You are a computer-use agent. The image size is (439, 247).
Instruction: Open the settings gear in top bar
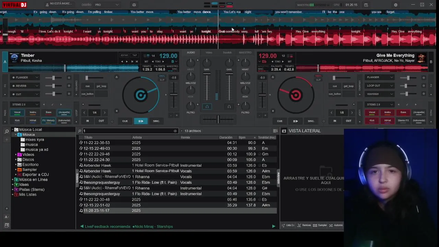click(x=395, y=5)
